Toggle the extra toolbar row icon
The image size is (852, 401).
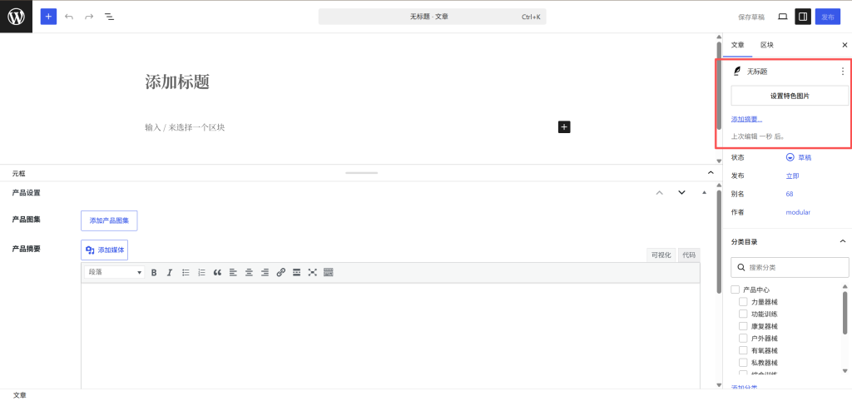point(328,272)
